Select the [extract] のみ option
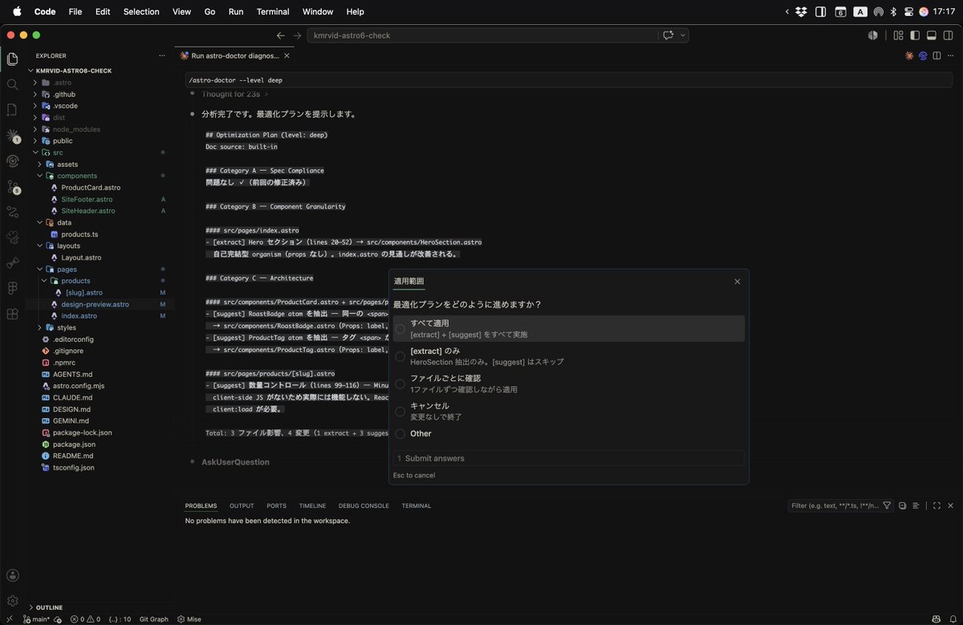The height and width of the screenshot is (625, 963). click(568, 356)
